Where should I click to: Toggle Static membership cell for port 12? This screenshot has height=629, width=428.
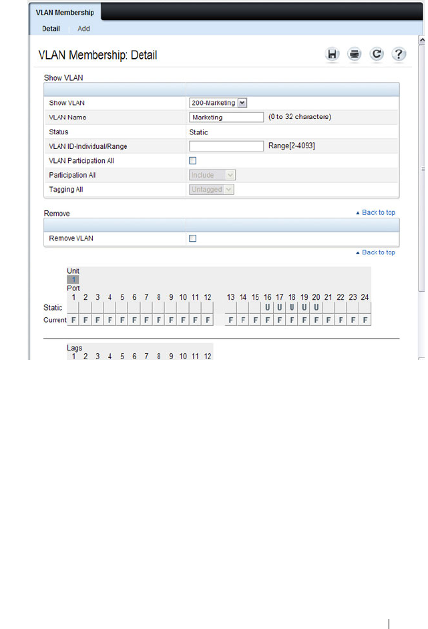point(208,308)
